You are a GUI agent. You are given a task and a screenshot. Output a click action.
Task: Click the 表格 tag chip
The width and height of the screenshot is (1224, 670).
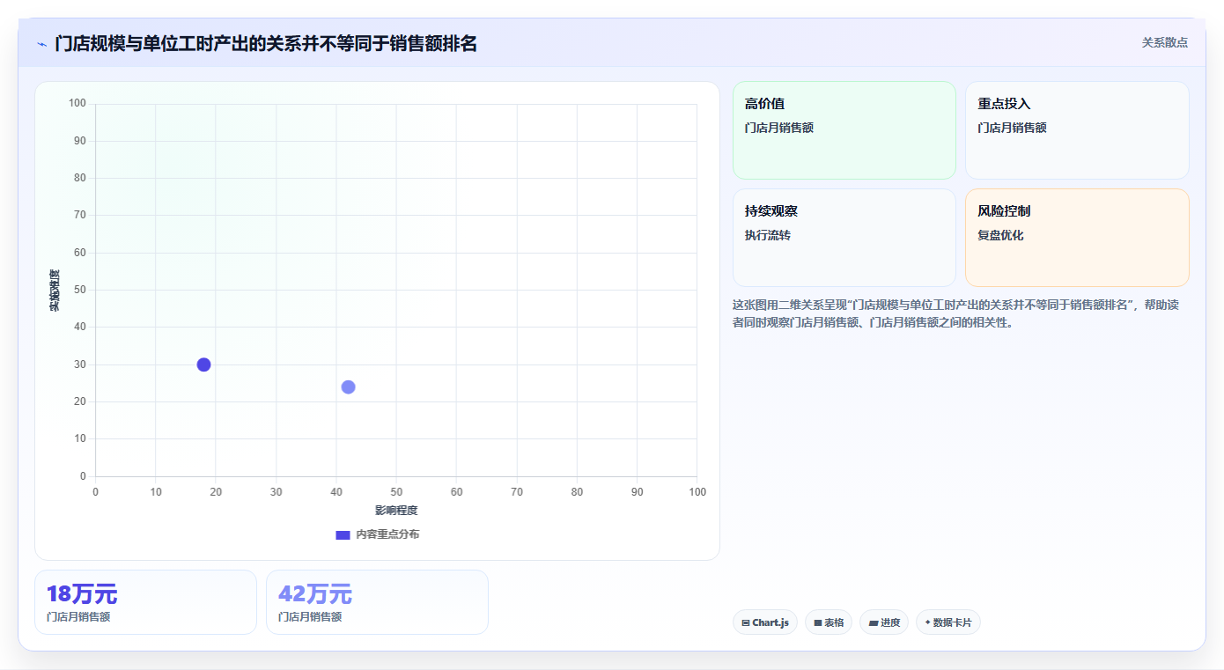[x=829, y=622]
